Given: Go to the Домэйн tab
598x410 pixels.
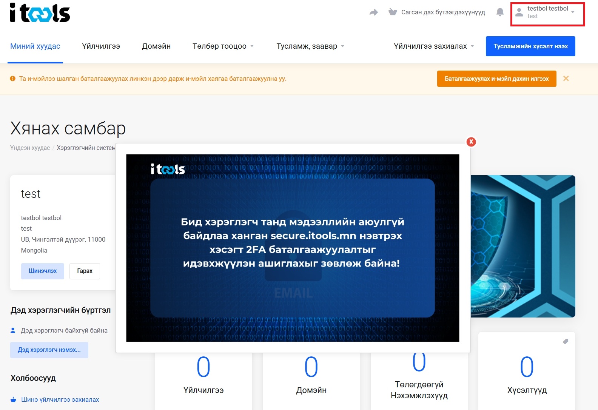Looking at the screenshot, I should [156, 46].
